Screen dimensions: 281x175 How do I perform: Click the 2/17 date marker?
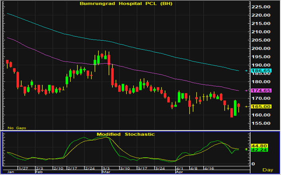coord(72,168)
